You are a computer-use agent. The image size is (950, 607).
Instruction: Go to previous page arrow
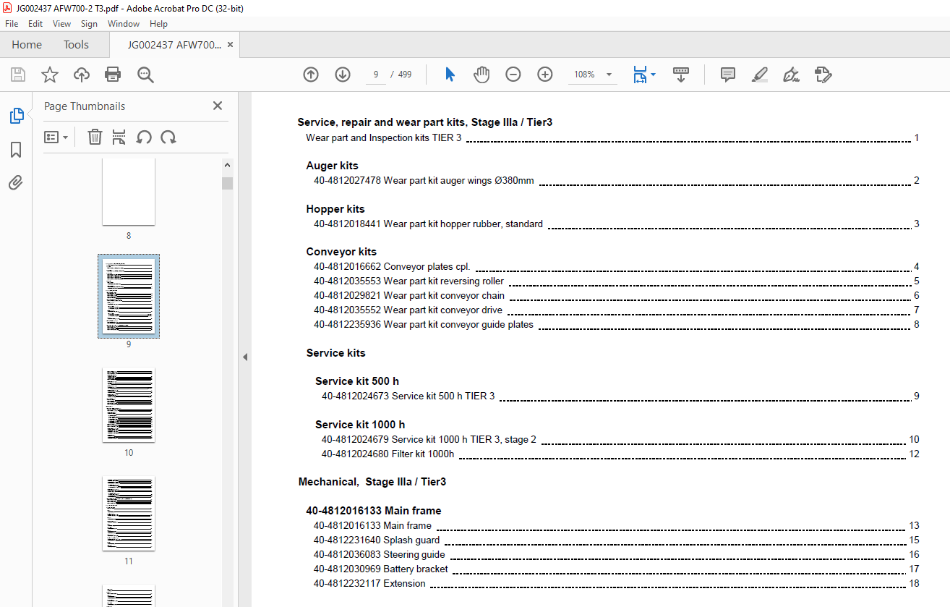[311, 75]
